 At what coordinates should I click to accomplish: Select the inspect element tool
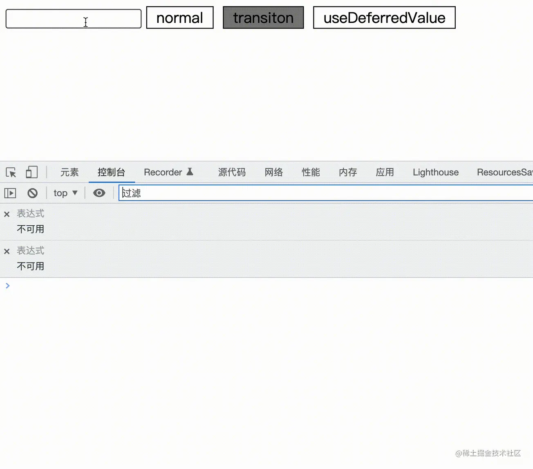[x=10, y=172]
